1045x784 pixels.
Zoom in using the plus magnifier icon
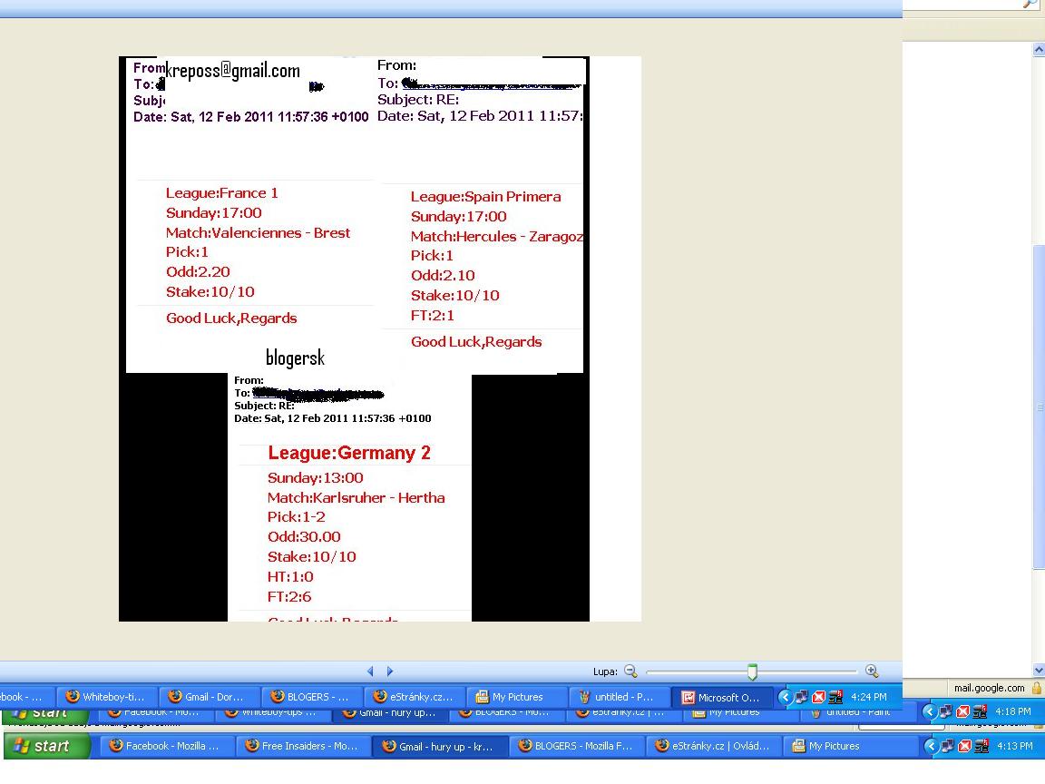(x=872, y=671)
